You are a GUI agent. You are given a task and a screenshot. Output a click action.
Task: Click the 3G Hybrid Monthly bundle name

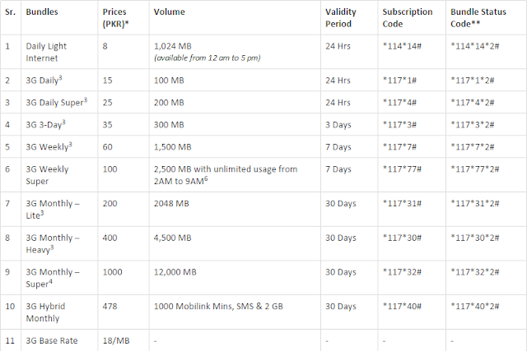[x=45, y=312]
